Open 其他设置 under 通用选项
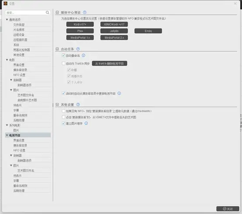The height and width of the screenshot is (214, 242). [x=19, y=55]
